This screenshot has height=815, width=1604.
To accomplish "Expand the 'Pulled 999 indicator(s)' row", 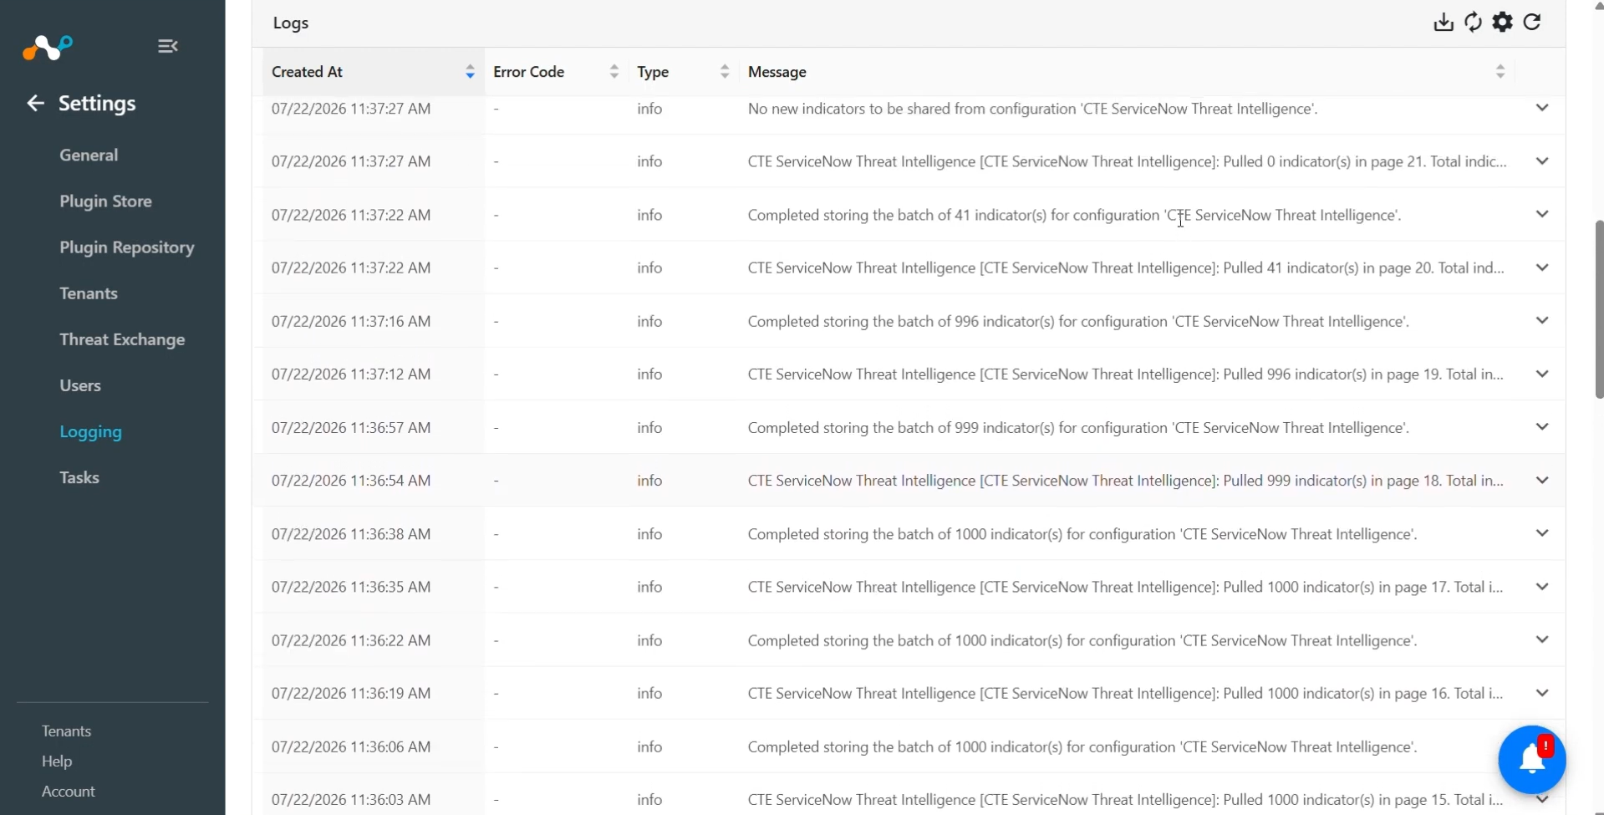I will 1542,480.
